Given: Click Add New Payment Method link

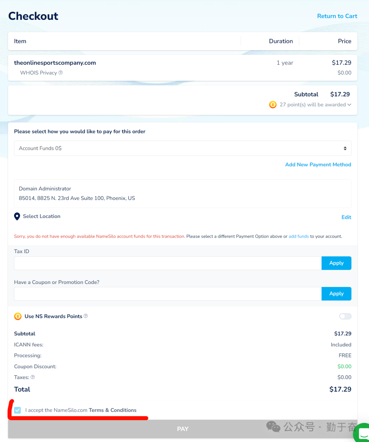Looking at the screenshot, I should (x=318, y=165).
